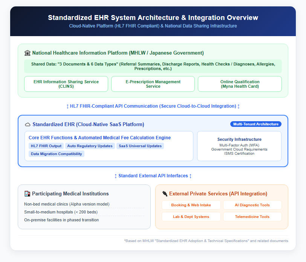Select the "External Private Services (API Integration)" heading
The height and width of the screenshot is (262, 306).
coord(218,194)
